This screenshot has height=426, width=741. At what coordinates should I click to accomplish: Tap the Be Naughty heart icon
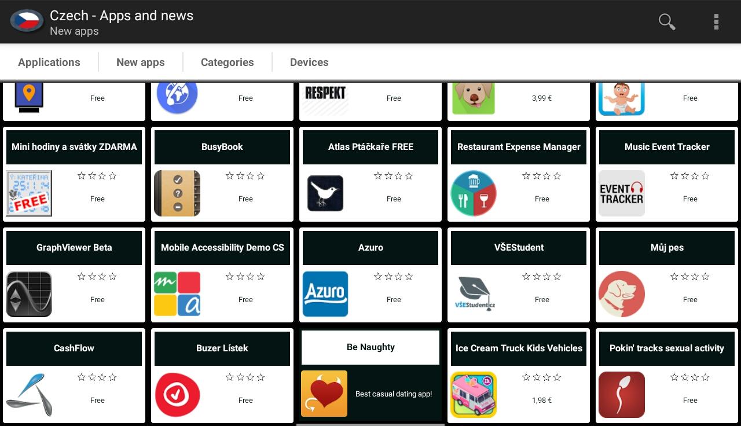324,394
